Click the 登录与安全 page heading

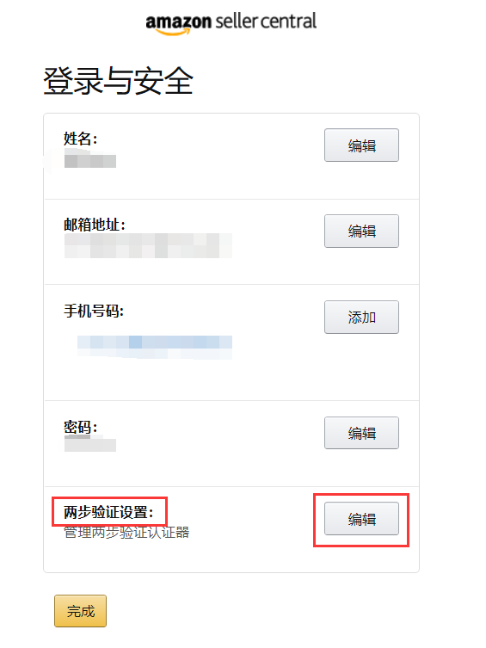pyautogui.click(x=118, y=81)
